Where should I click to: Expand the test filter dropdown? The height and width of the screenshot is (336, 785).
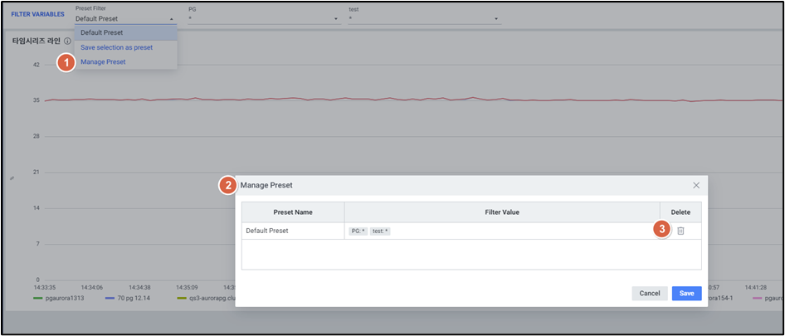tap(424, 18)
